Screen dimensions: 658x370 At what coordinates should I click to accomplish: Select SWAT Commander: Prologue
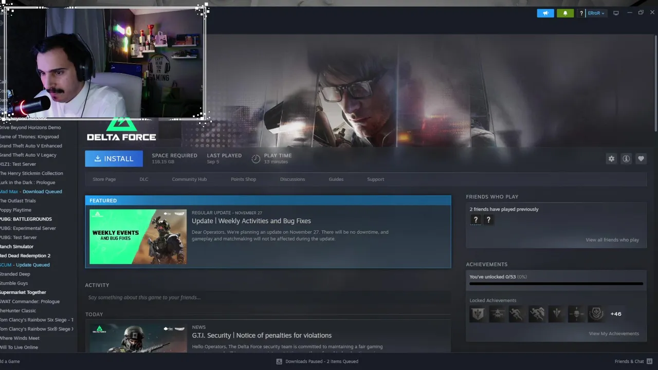[29, 302]
